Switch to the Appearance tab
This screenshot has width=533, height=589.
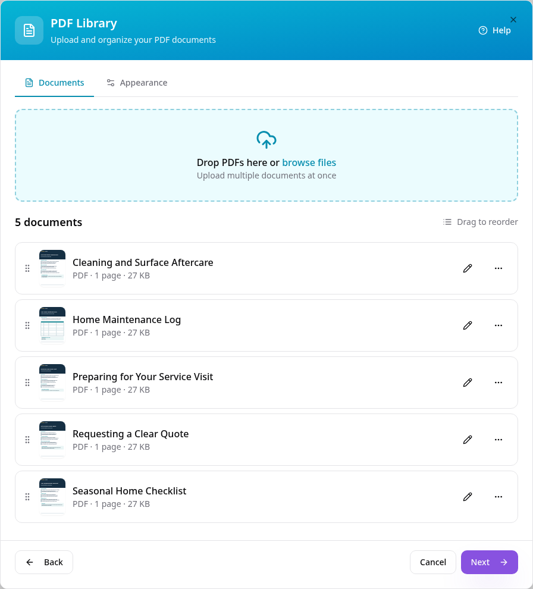point(137,83)
